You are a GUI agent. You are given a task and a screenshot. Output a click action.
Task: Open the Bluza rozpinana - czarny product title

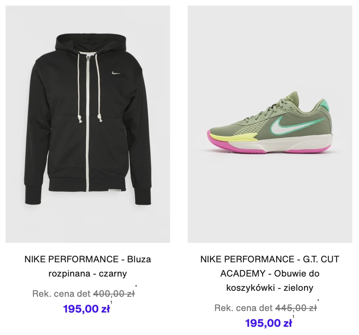(x=88, y=266)
